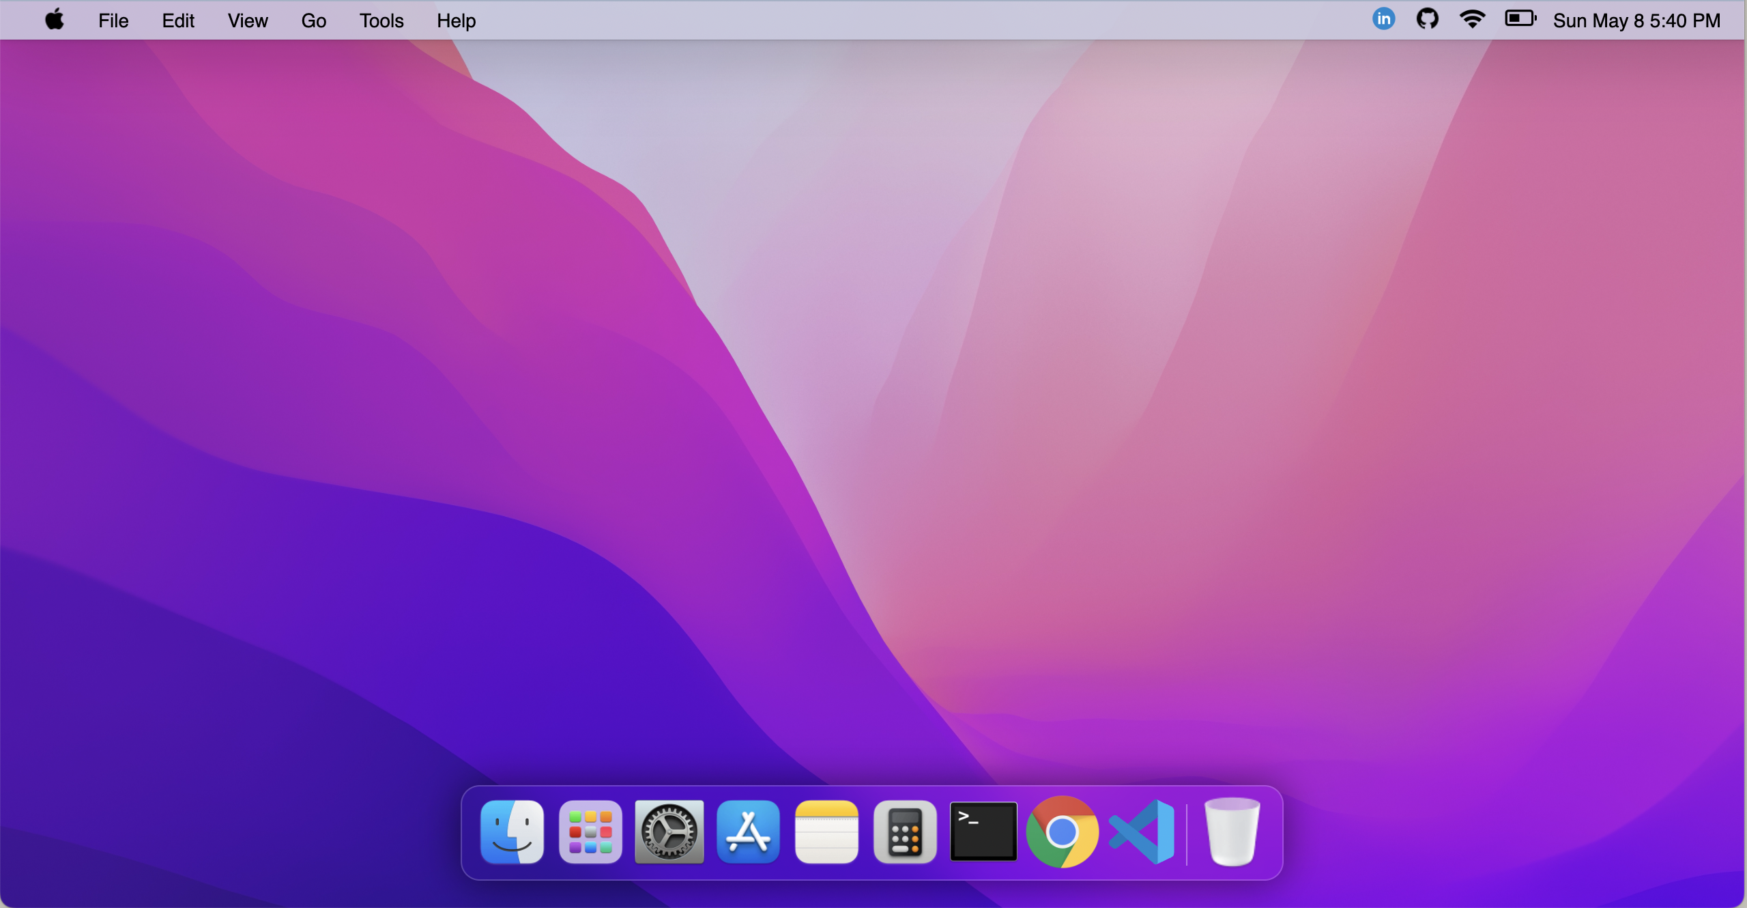Open the File menu
The height and width of the screenshot is (908, 1747).
[113, 20]
